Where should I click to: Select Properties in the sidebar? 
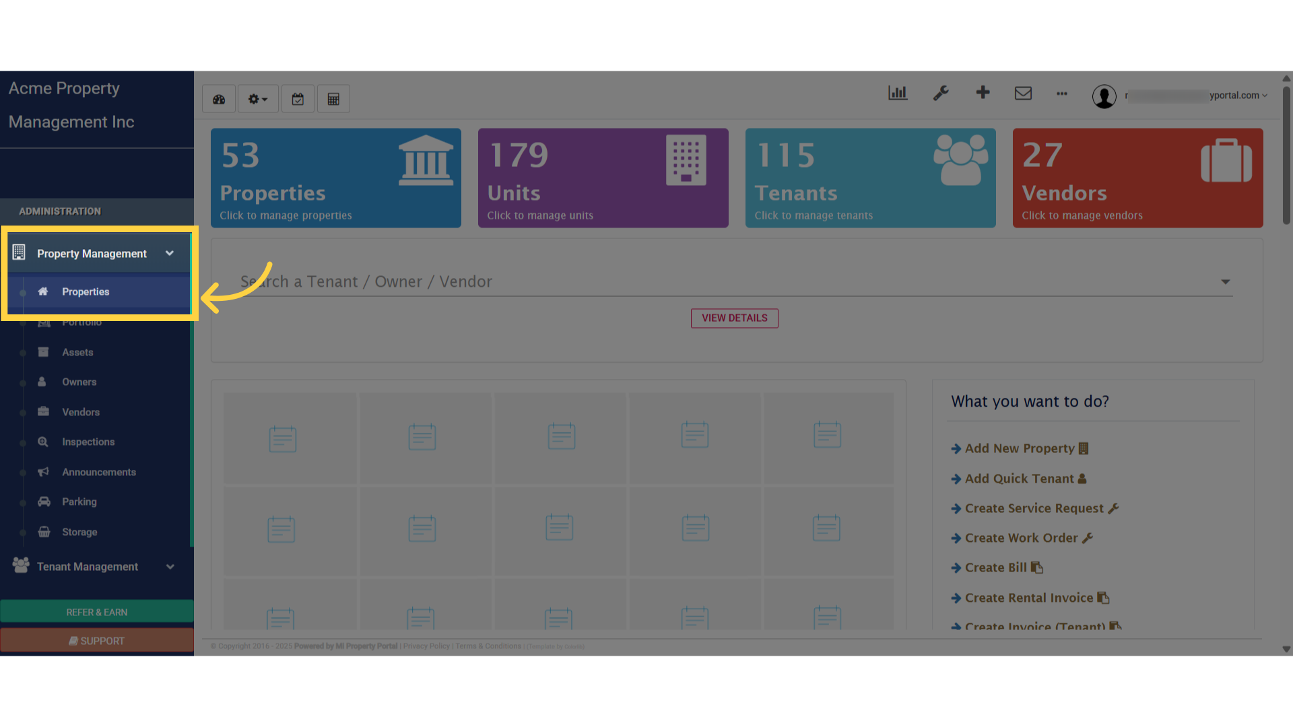click(86, 291)
